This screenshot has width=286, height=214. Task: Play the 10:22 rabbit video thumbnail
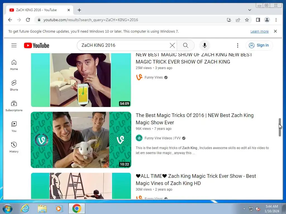tap(81, 140)
